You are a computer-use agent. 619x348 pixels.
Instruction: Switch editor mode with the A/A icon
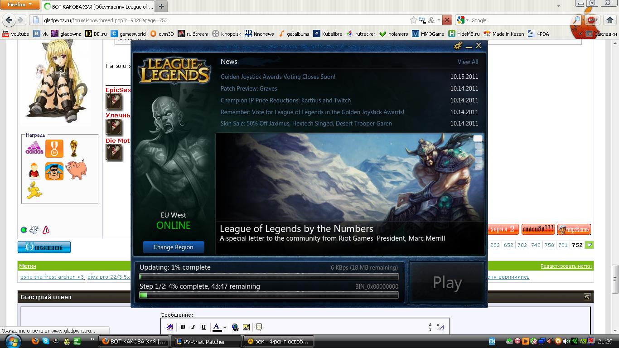click(440, 327)
